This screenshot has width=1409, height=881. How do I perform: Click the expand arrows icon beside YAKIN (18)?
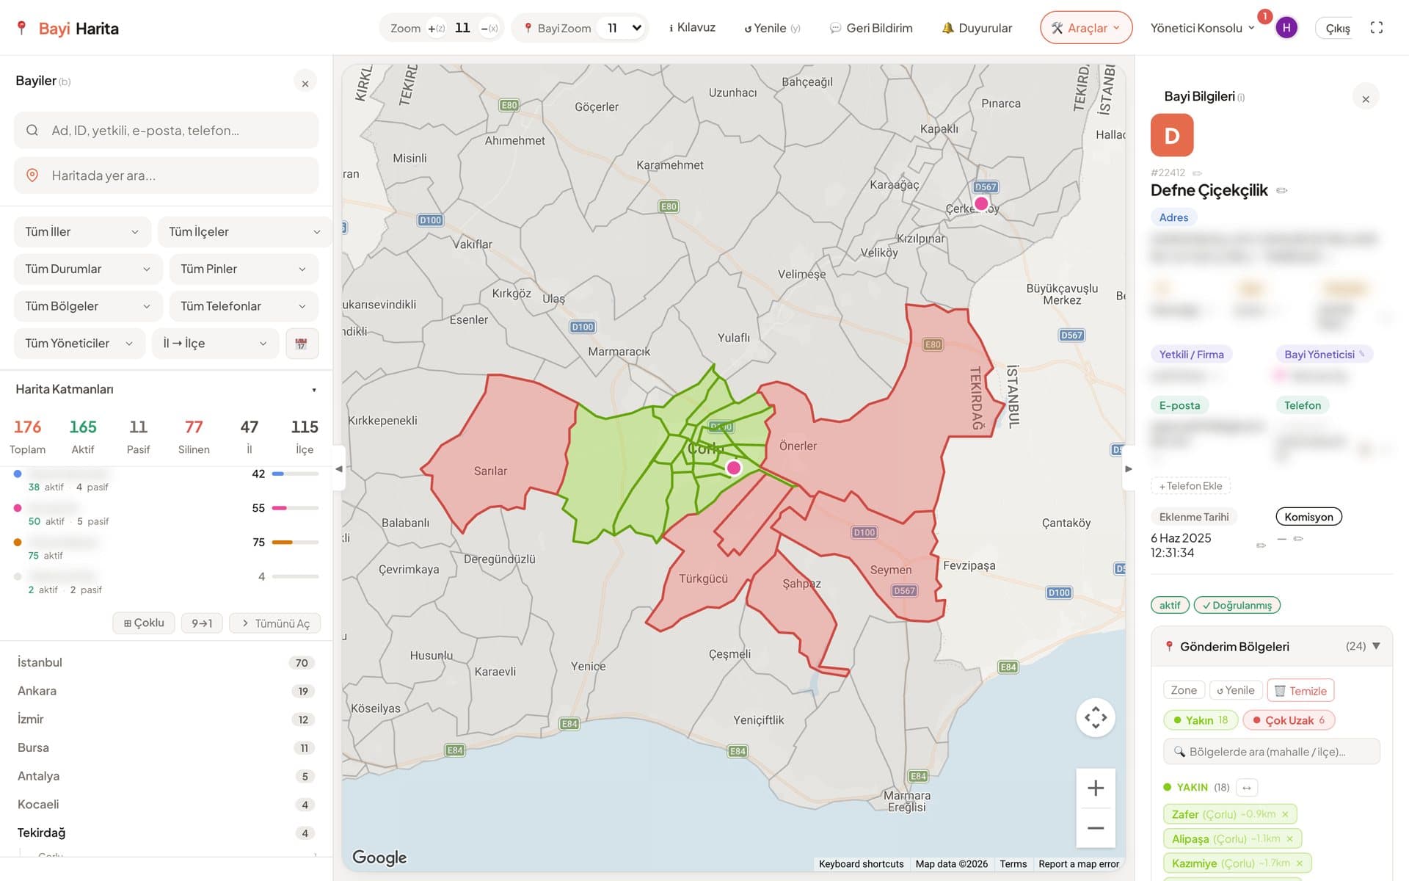(1247, 788)
